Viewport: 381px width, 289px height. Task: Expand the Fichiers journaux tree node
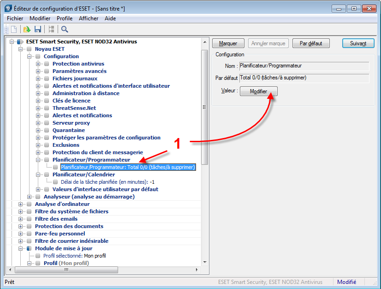point(38,78)
